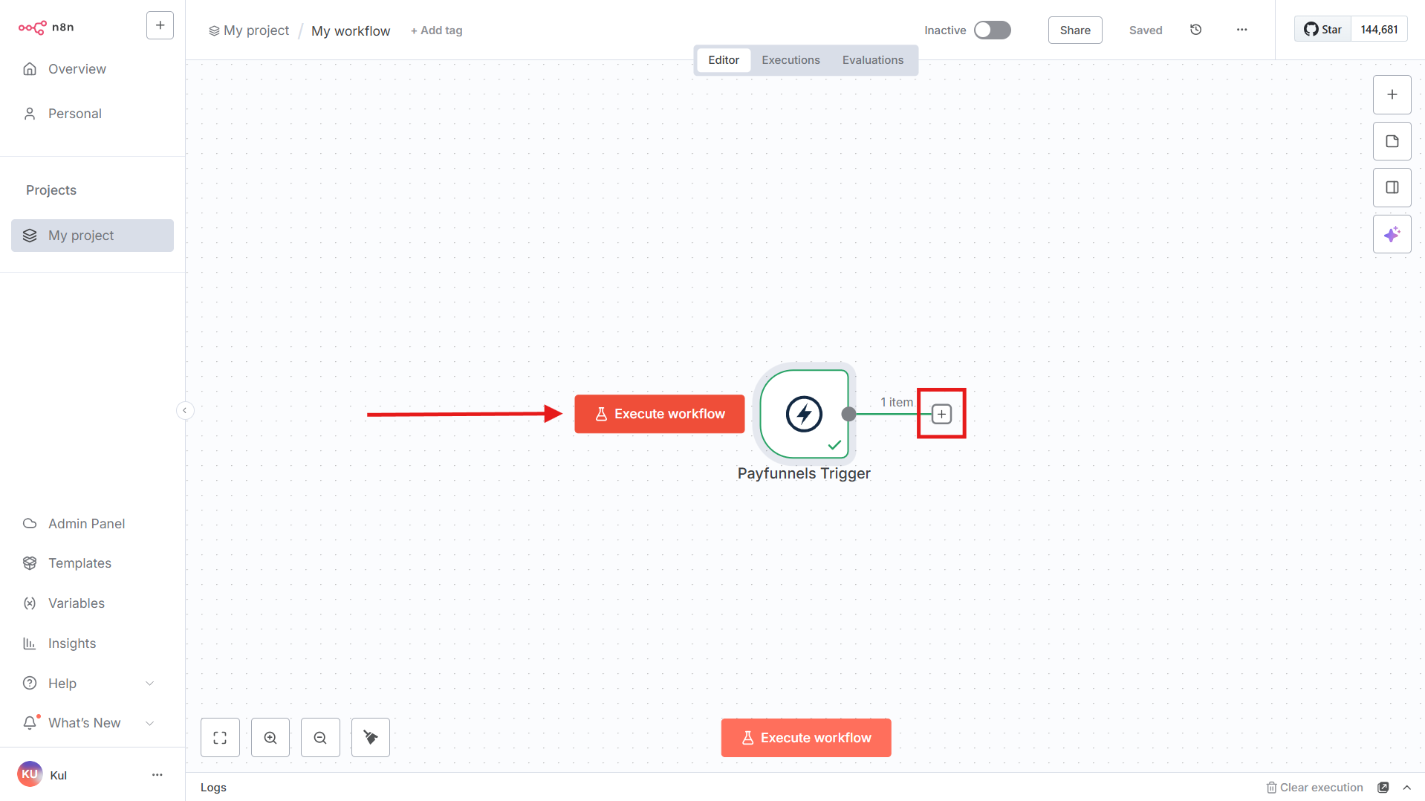Switch to the Executions tab

[791, 60]
